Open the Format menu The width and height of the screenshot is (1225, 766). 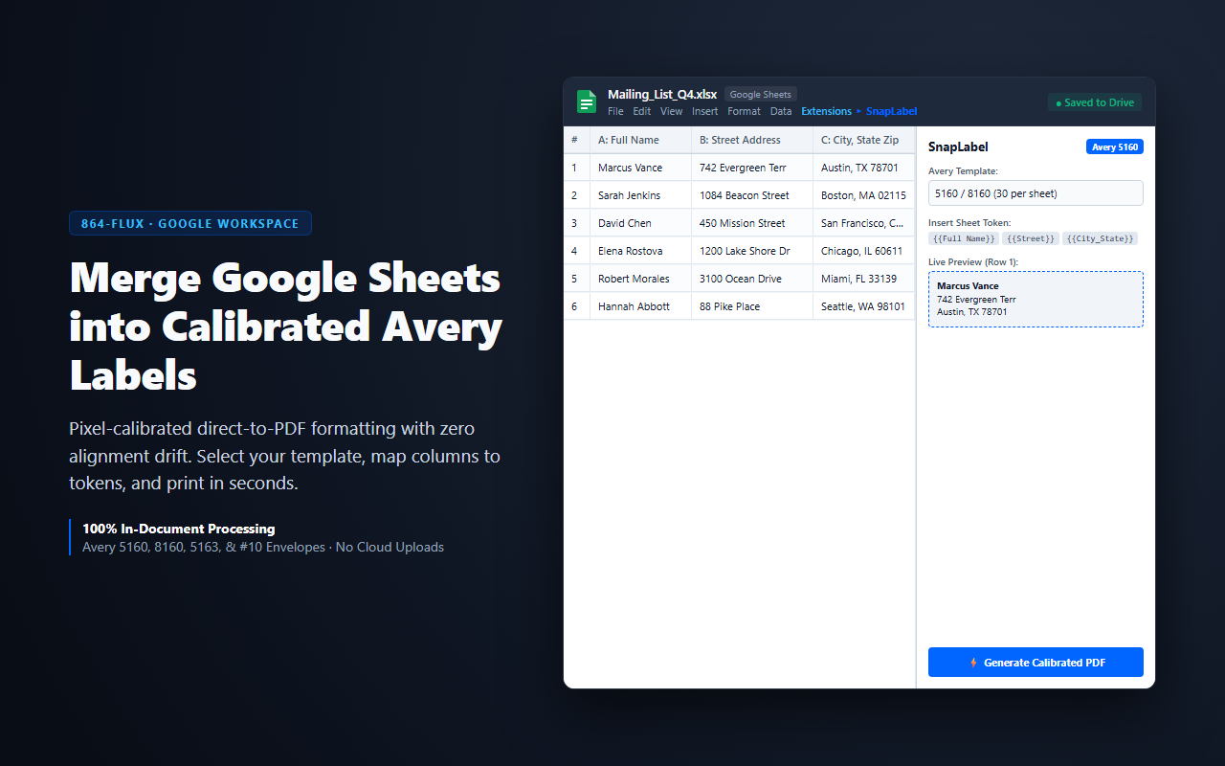744,111
